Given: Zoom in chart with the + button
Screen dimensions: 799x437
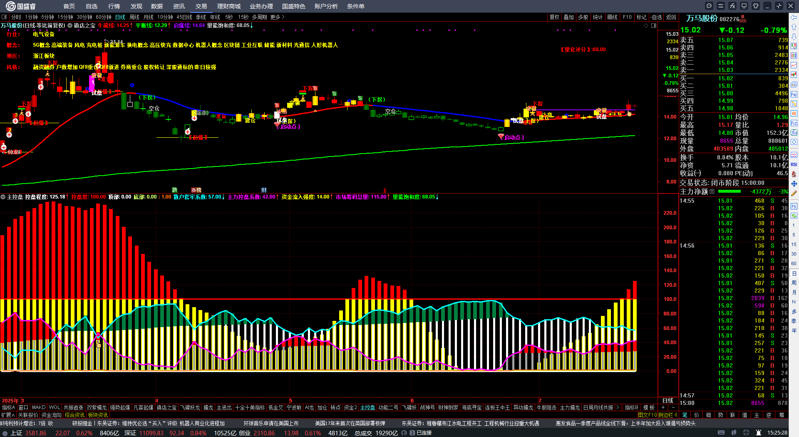Looking at the screenshot, I should coord(663,407).
